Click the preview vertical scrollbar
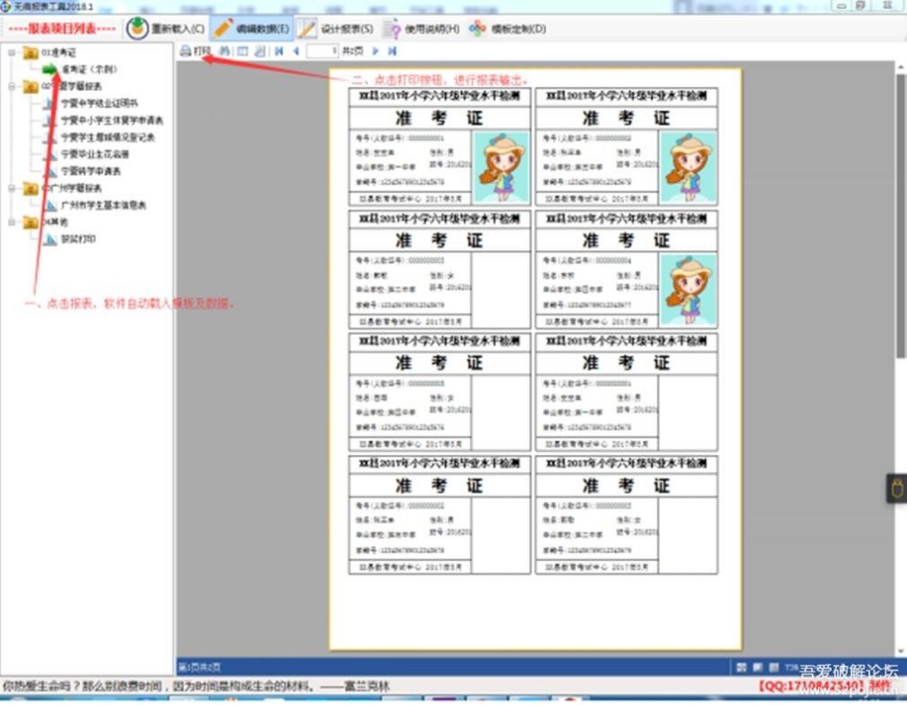The image size is (907, 705). (x=900, y=227)
